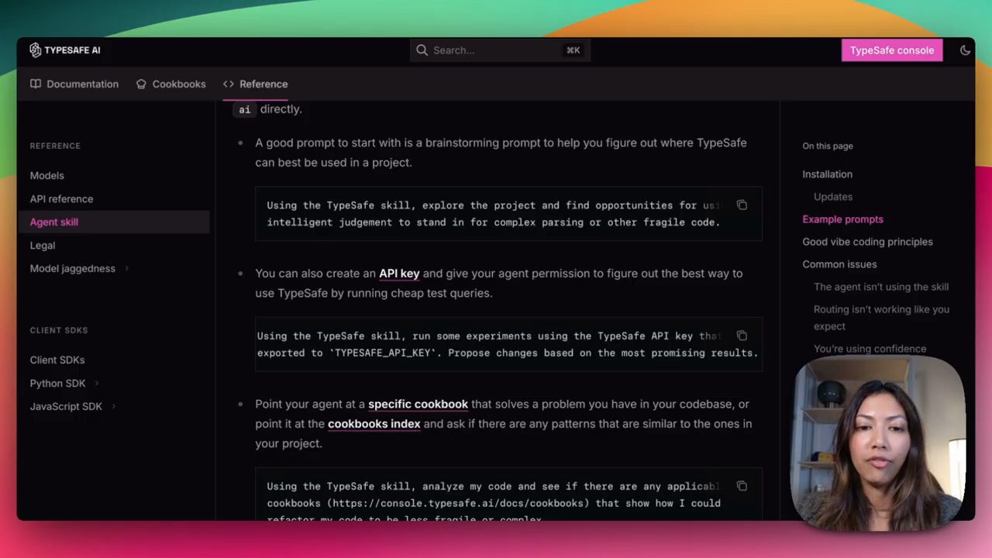The image size is (992, 558).
Task: Expand the Model jaggedness chevron
Action: click(126, 269)
